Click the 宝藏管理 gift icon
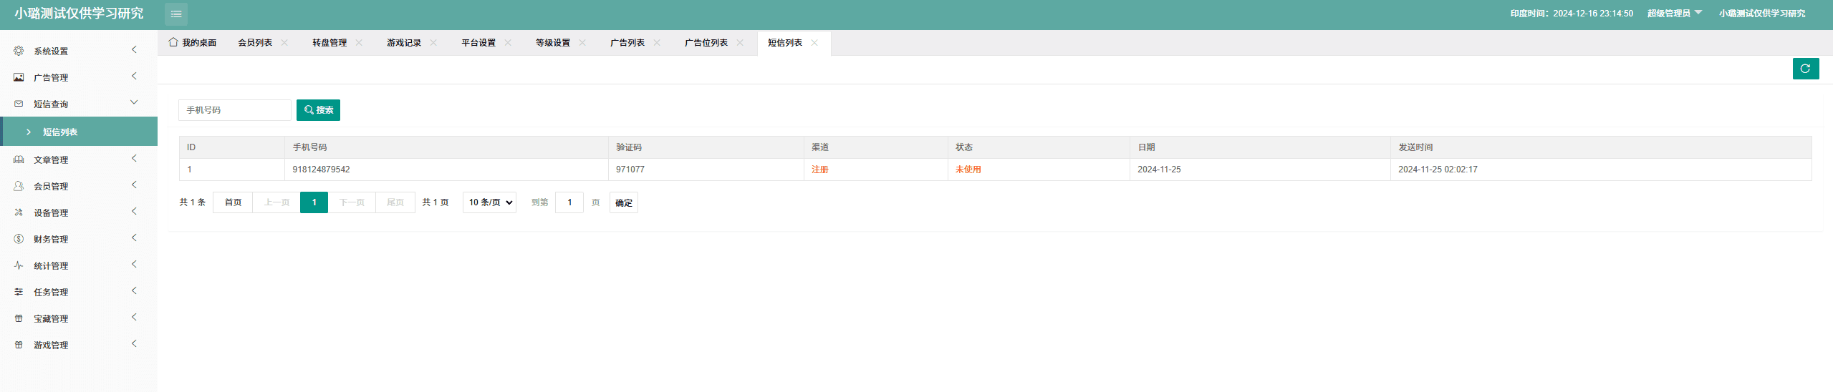Viewport: 1833px width, 392px height. (19, 318)
